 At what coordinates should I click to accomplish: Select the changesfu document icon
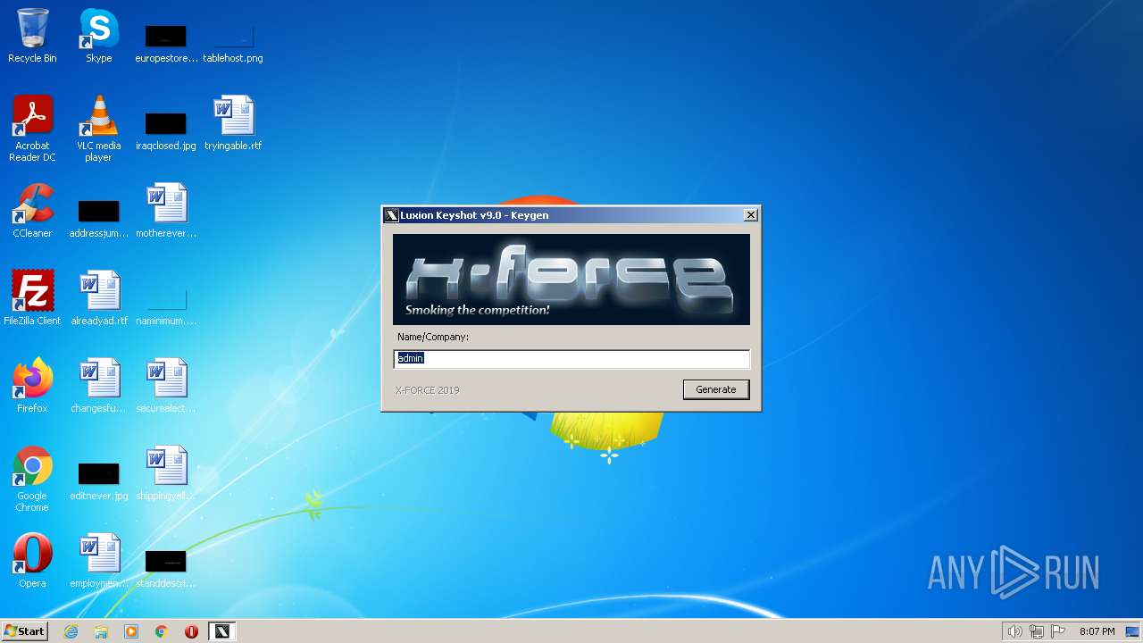coord(98,386)
